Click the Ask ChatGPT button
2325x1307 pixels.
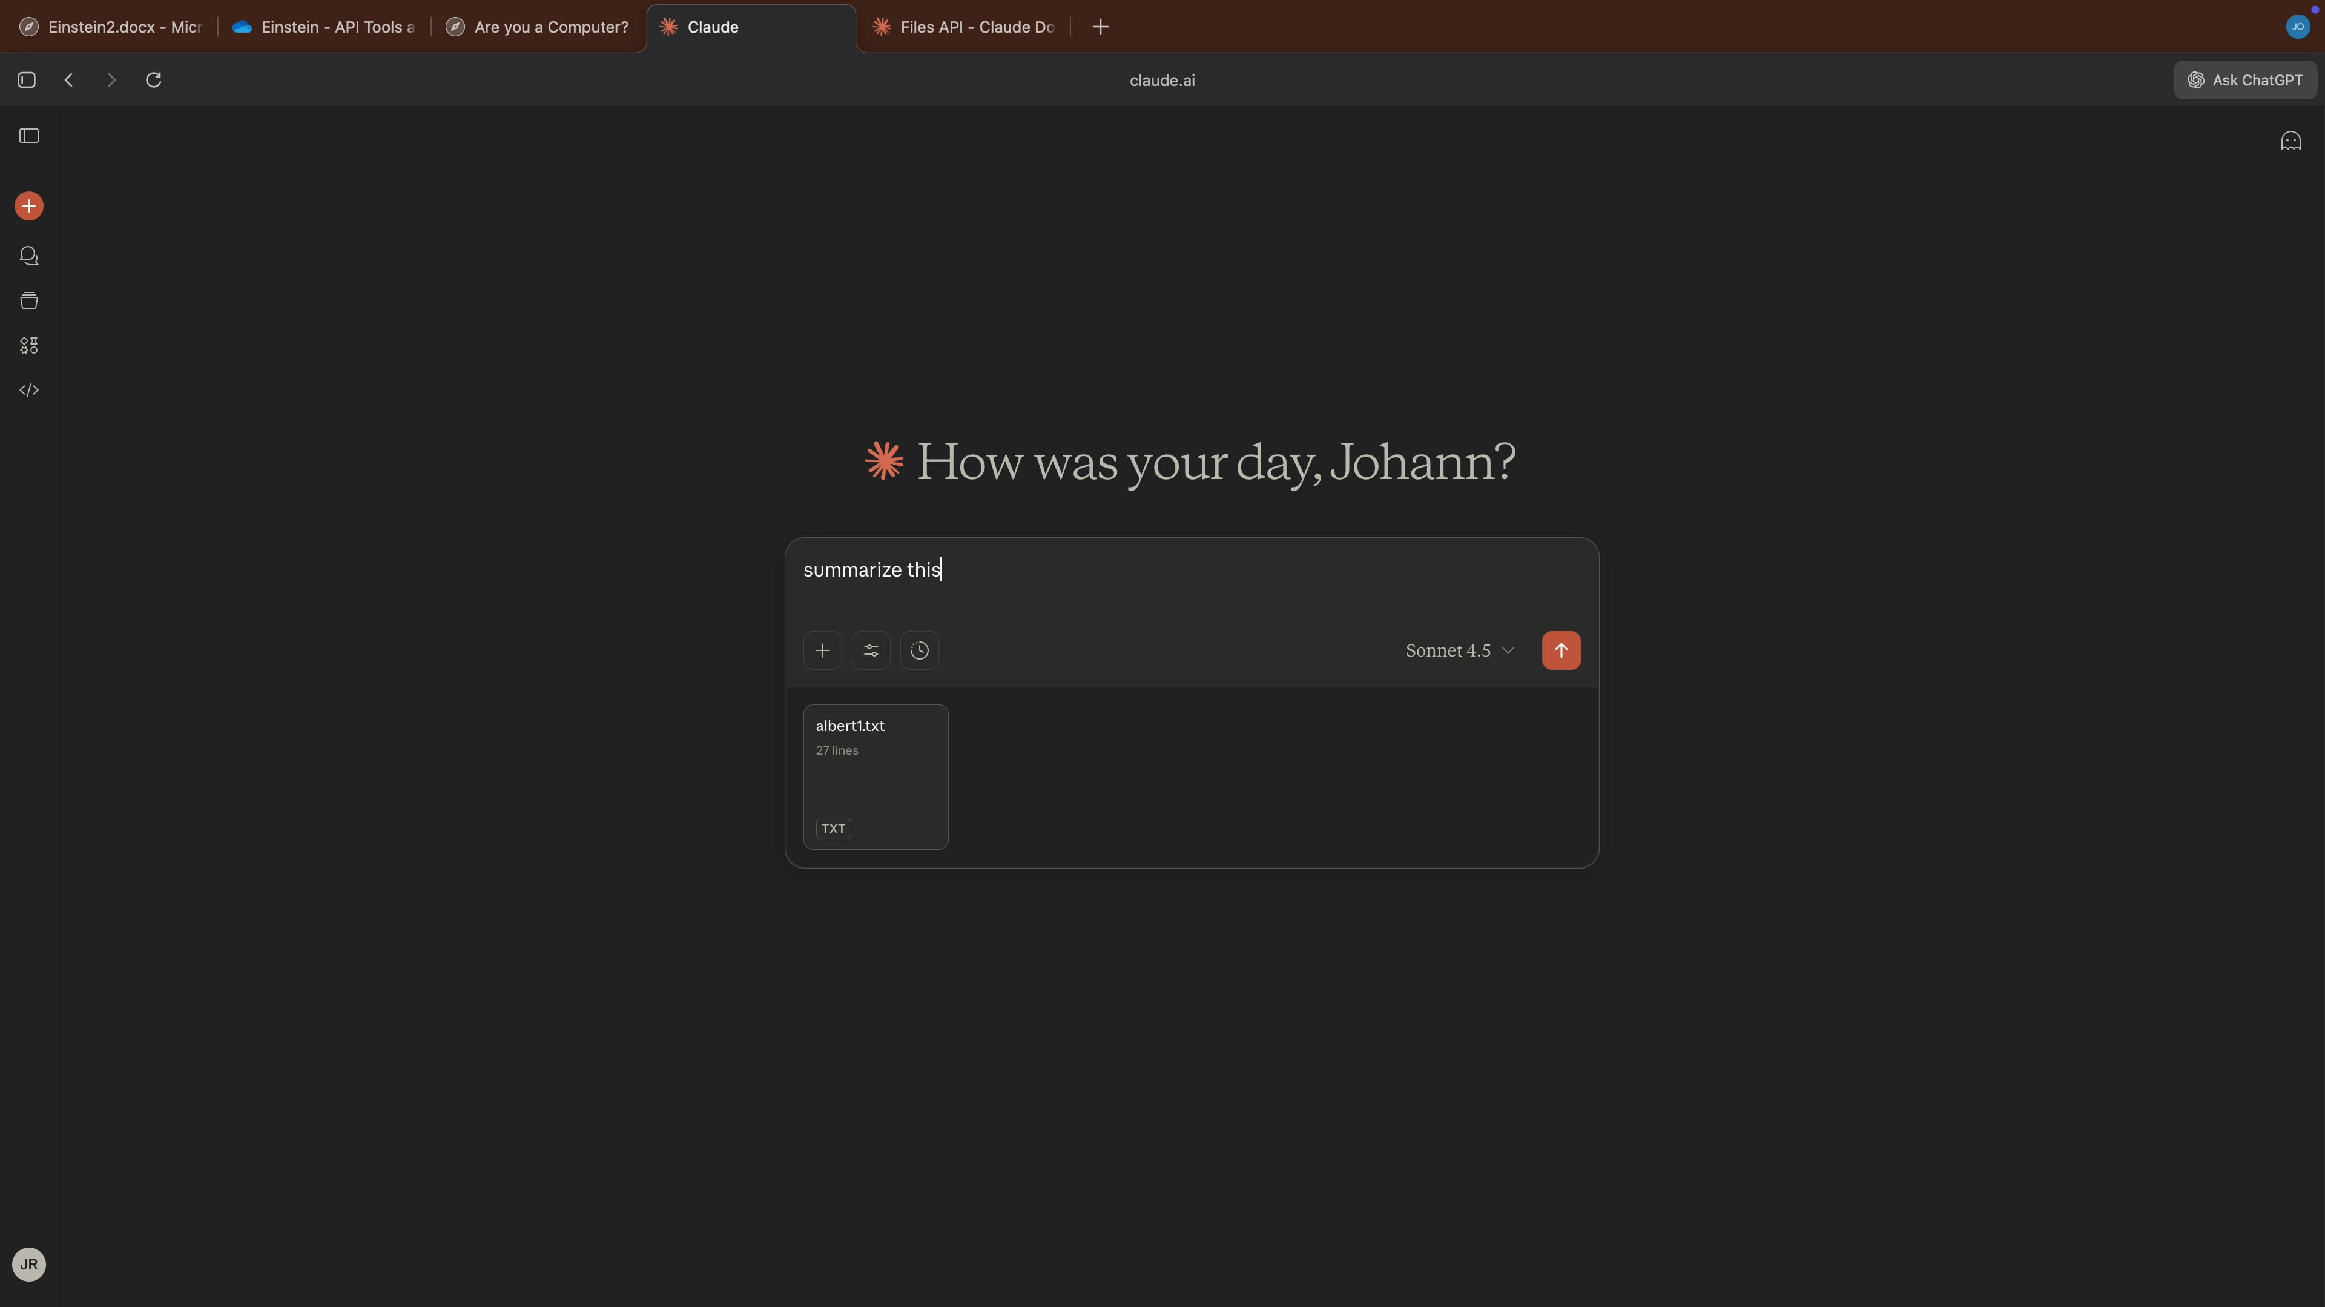[x=2244, y=81]
